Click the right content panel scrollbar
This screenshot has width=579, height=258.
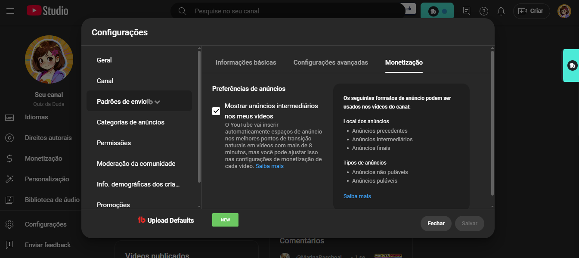(x=492, y=123)
